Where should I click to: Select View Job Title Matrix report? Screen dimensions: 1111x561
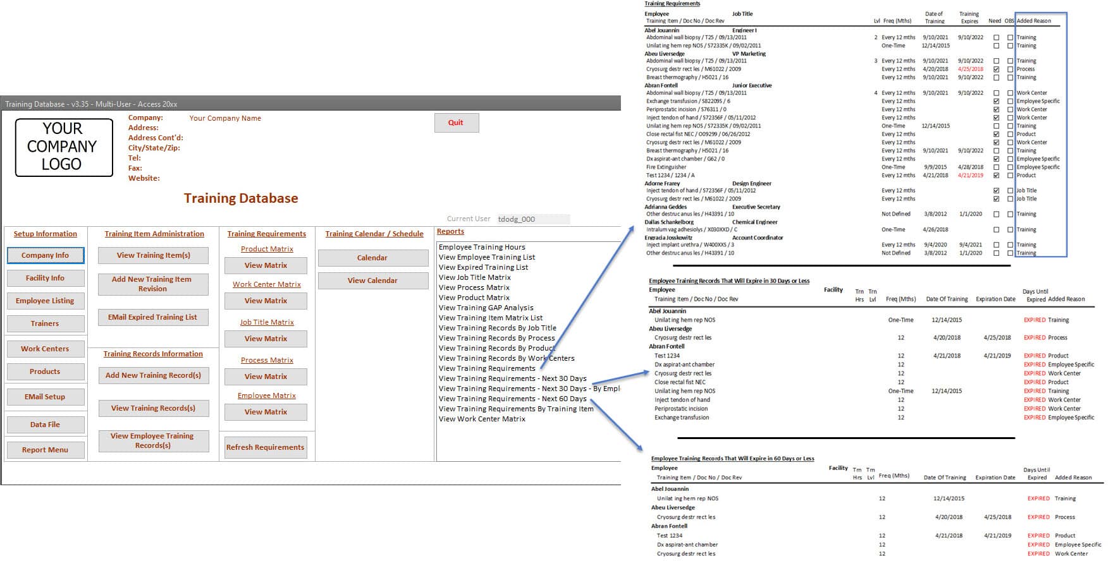pos(475,277)
